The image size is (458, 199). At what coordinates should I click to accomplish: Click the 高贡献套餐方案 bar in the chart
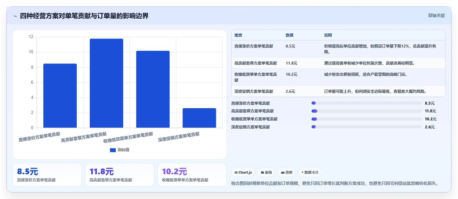106,83
